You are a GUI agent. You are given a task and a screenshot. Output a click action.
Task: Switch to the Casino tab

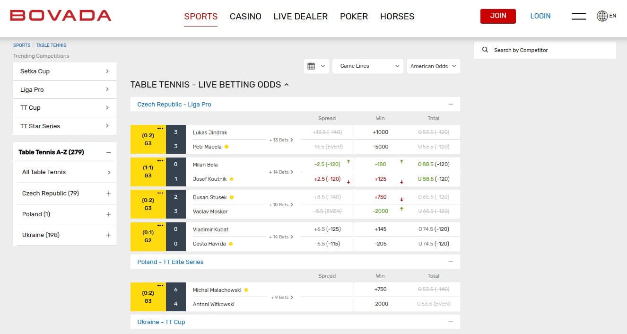click(x=245, y=16)
